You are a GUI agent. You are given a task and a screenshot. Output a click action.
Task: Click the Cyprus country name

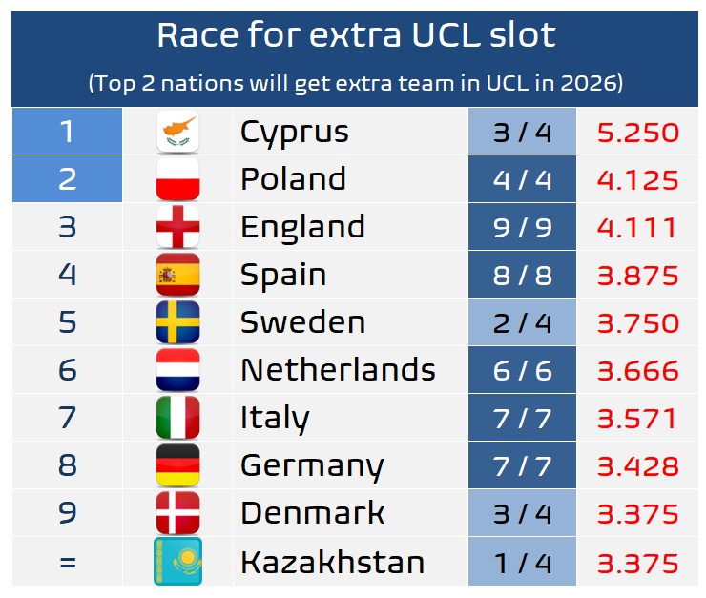pyautogui.click(x=295, y=132)
